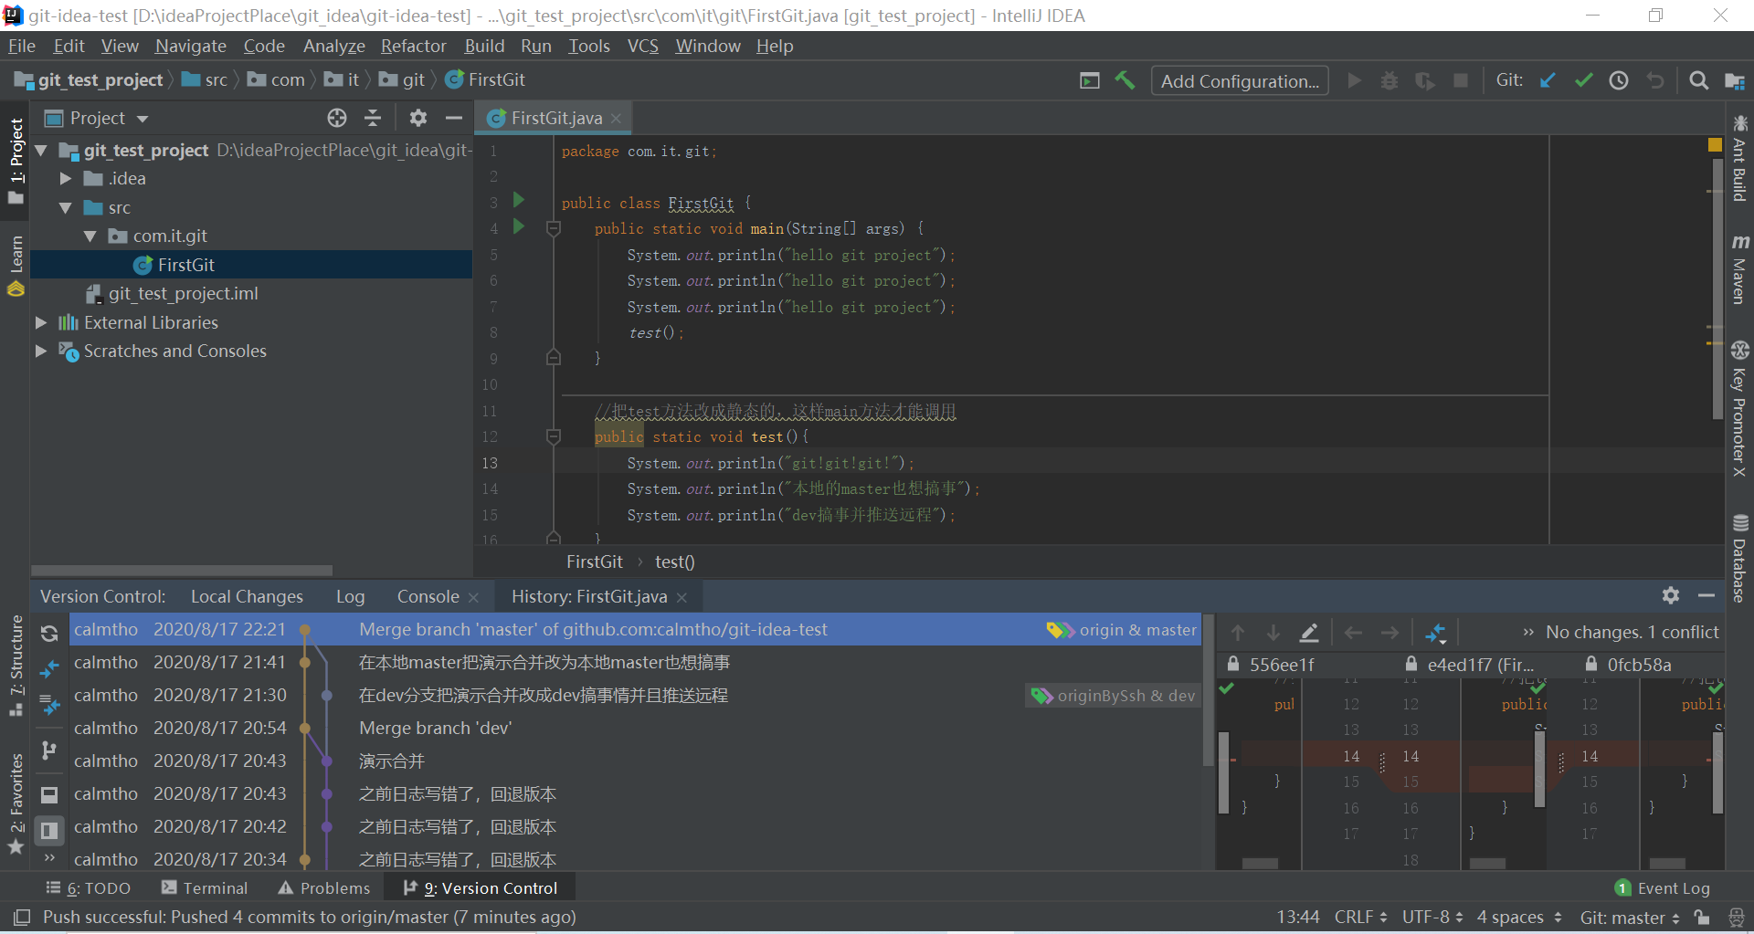The height and width of the screenshot is (934, 1754).
Task: Click the yellow inspection indicator square
Action: [1715, 144]
